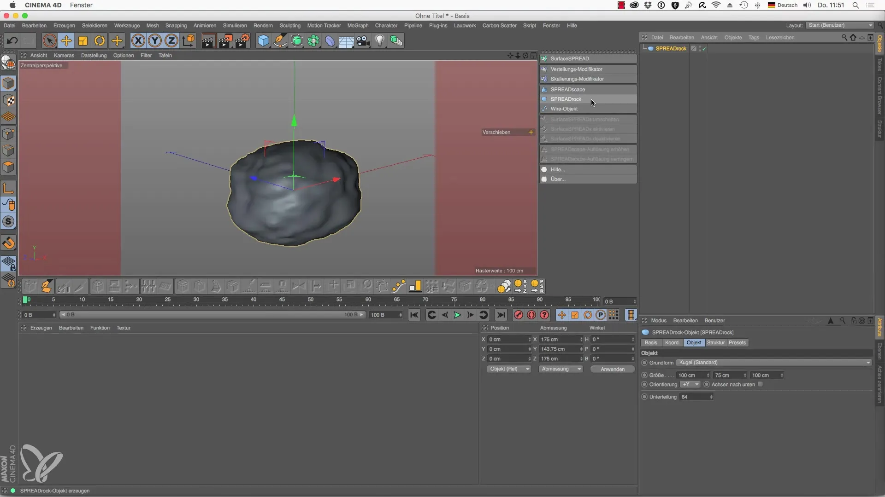Choose Wire-Objekt entry
This screenshot has height=497, width=885.
tap(589, 109)
